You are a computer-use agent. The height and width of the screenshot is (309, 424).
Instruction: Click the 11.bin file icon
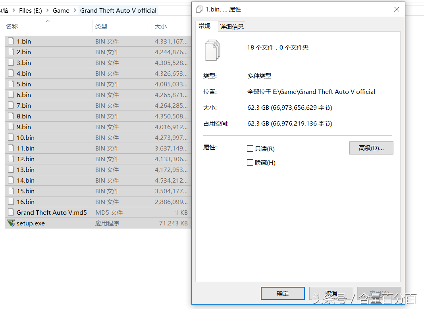pyautogui.click(x=11, y=148)
